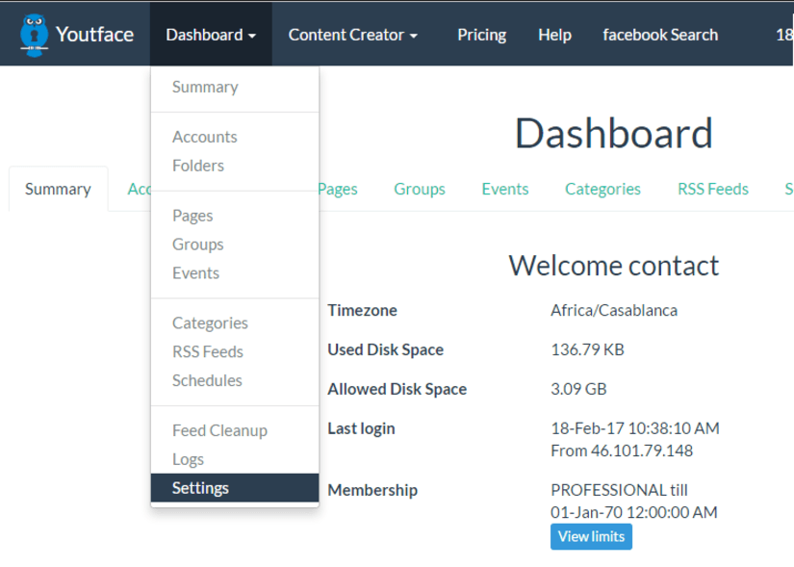Select Categories from the dropdown menu

pyautogui.click(x=235, y=323)
